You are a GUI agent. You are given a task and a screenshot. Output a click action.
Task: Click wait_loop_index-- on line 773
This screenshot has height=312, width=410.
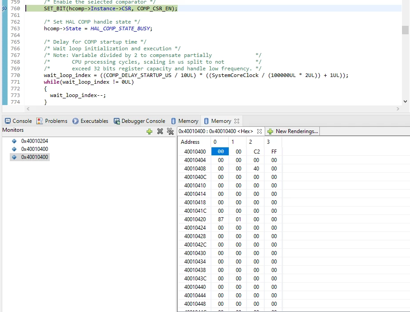click(77, 95)
